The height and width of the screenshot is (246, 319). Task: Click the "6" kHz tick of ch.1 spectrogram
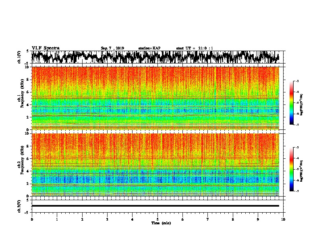pos(28,92)
